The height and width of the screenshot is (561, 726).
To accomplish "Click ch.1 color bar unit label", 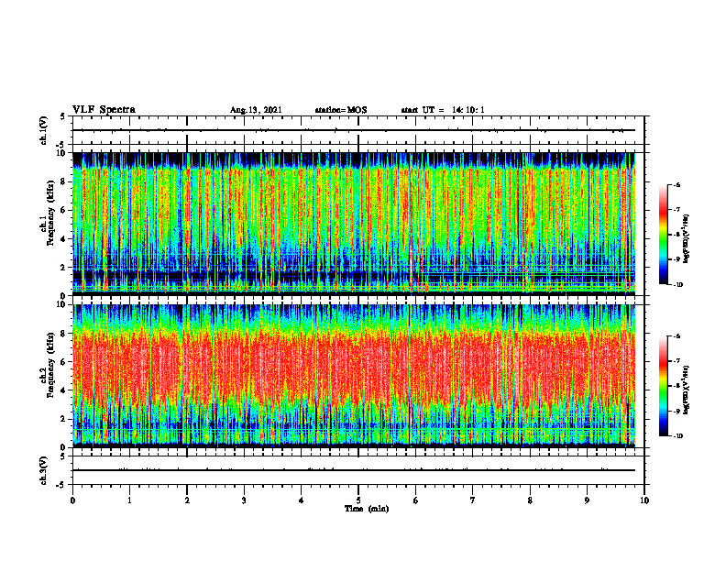I will [x=687, y=238].
